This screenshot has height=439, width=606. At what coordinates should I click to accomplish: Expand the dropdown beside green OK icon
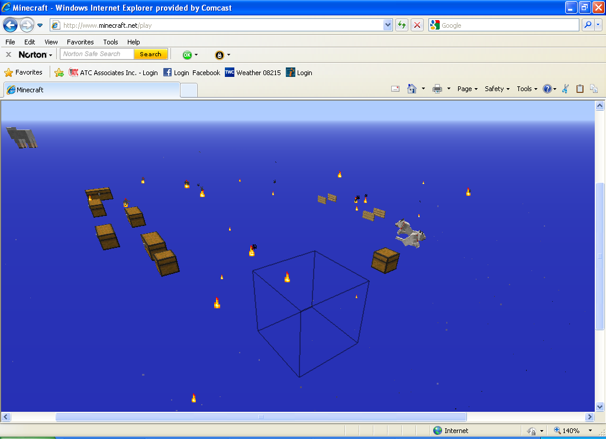(196, 55)
